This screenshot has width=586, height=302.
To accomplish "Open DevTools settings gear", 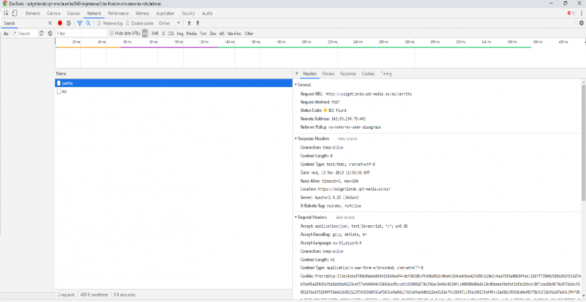I will [581, 23].
